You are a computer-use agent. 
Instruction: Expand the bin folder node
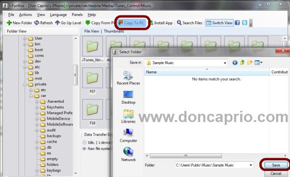(25, 44)
